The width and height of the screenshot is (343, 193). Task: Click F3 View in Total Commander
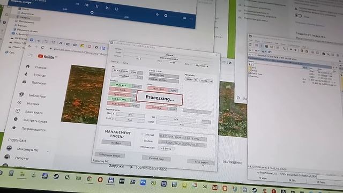[x=262, y=178]
